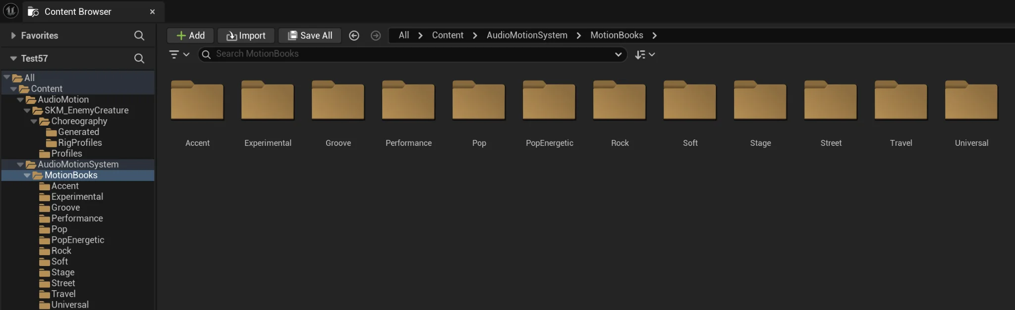
Task: Open chevron after All breadcrumb
Action: pyautogui.click(x=420, y=36)
